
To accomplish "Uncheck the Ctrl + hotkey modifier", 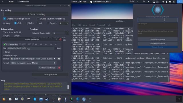I will pyautogui.click(x=15, y=23).
